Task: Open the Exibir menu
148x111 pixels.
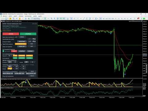Action: 10,16
